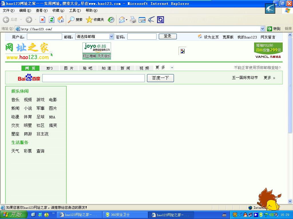The height and width of the screenshot is (219, 293).
Task: Refresh the page using green arrows icon
Action: pos(52,20)
